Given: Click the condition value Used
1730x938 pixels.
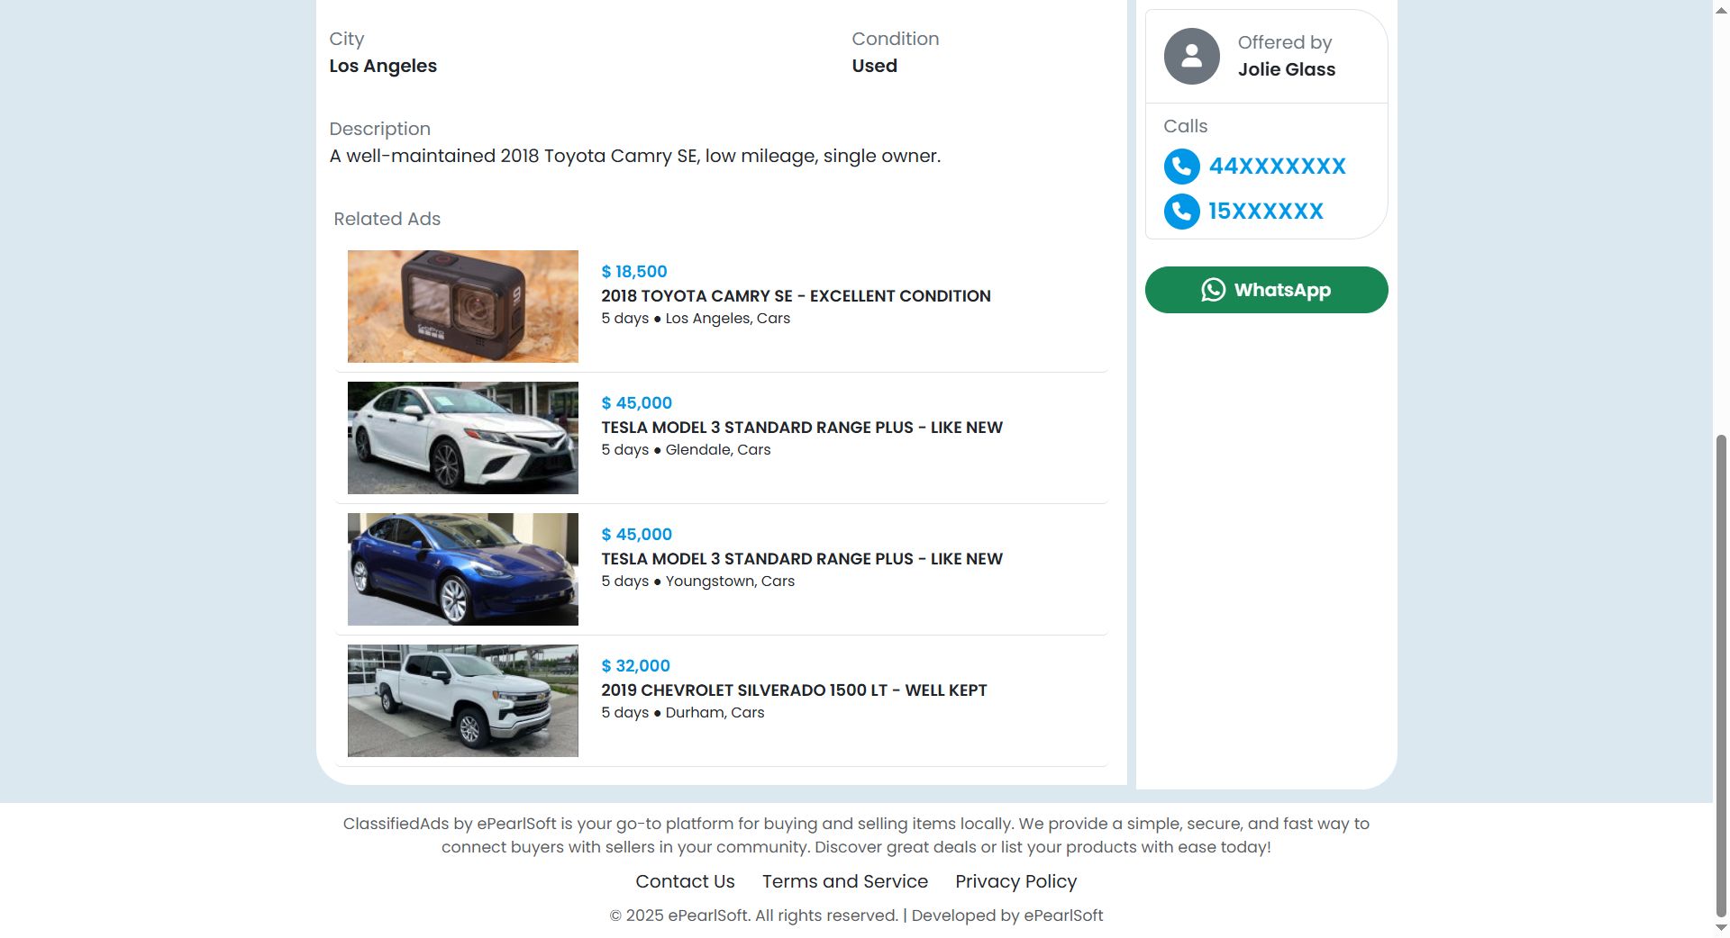Looking at the screenshot, I should [874, 66].
